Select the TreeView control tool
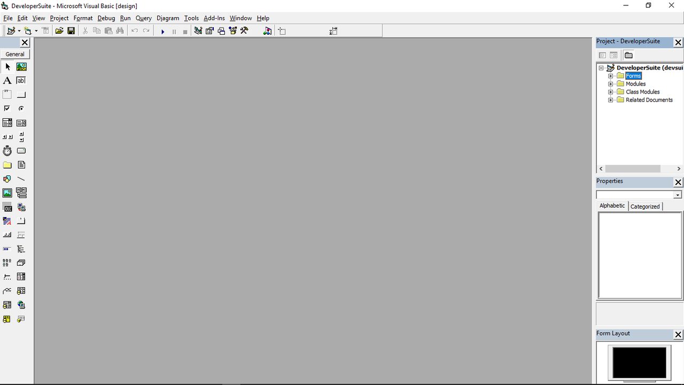 pyautogui.click(x=21, y=249)
